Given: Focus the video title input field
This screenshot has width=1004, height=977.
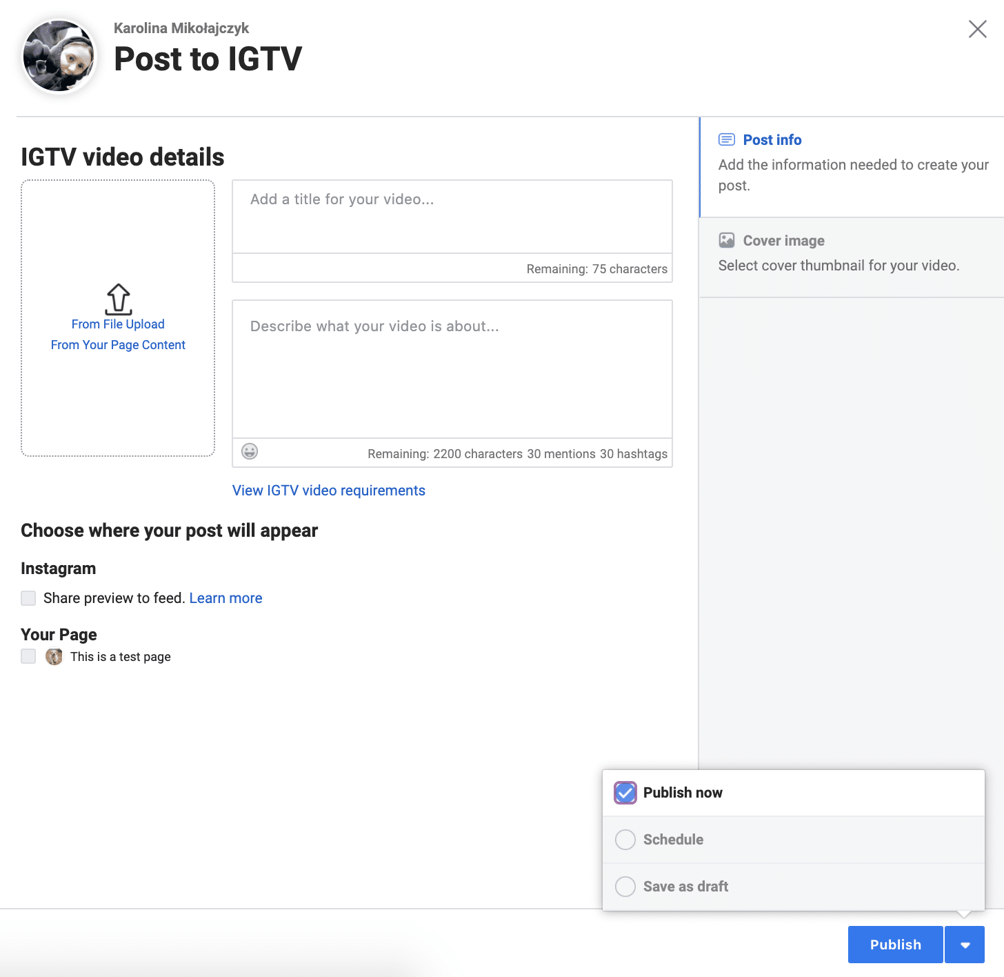Looking at the screenshot, I should [452, 217].
